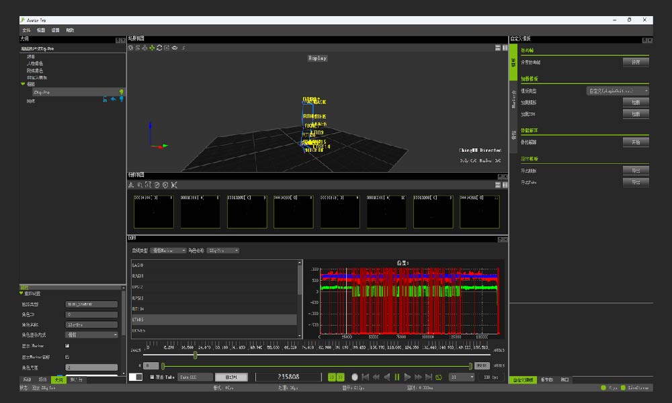Click the upper timeline slider handle
The height and width of the screenshot is (403, 672).
click(x=196, y=355)
